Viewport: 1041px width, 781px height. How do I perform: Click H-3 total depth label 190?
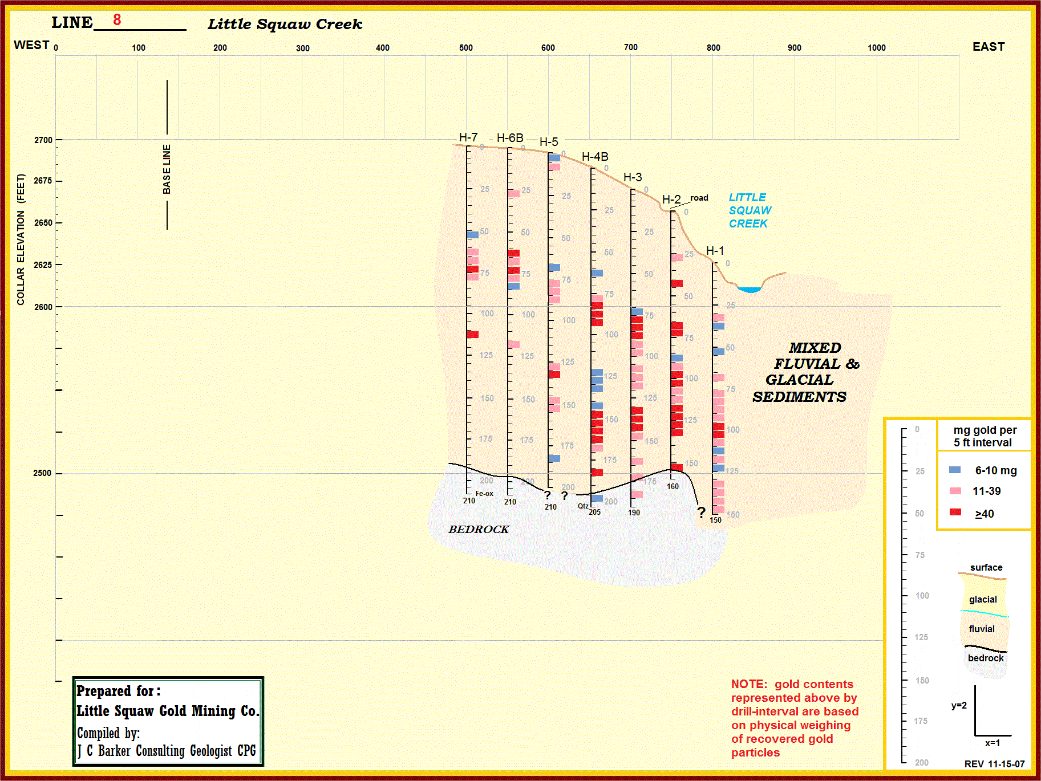pos(634,512)
